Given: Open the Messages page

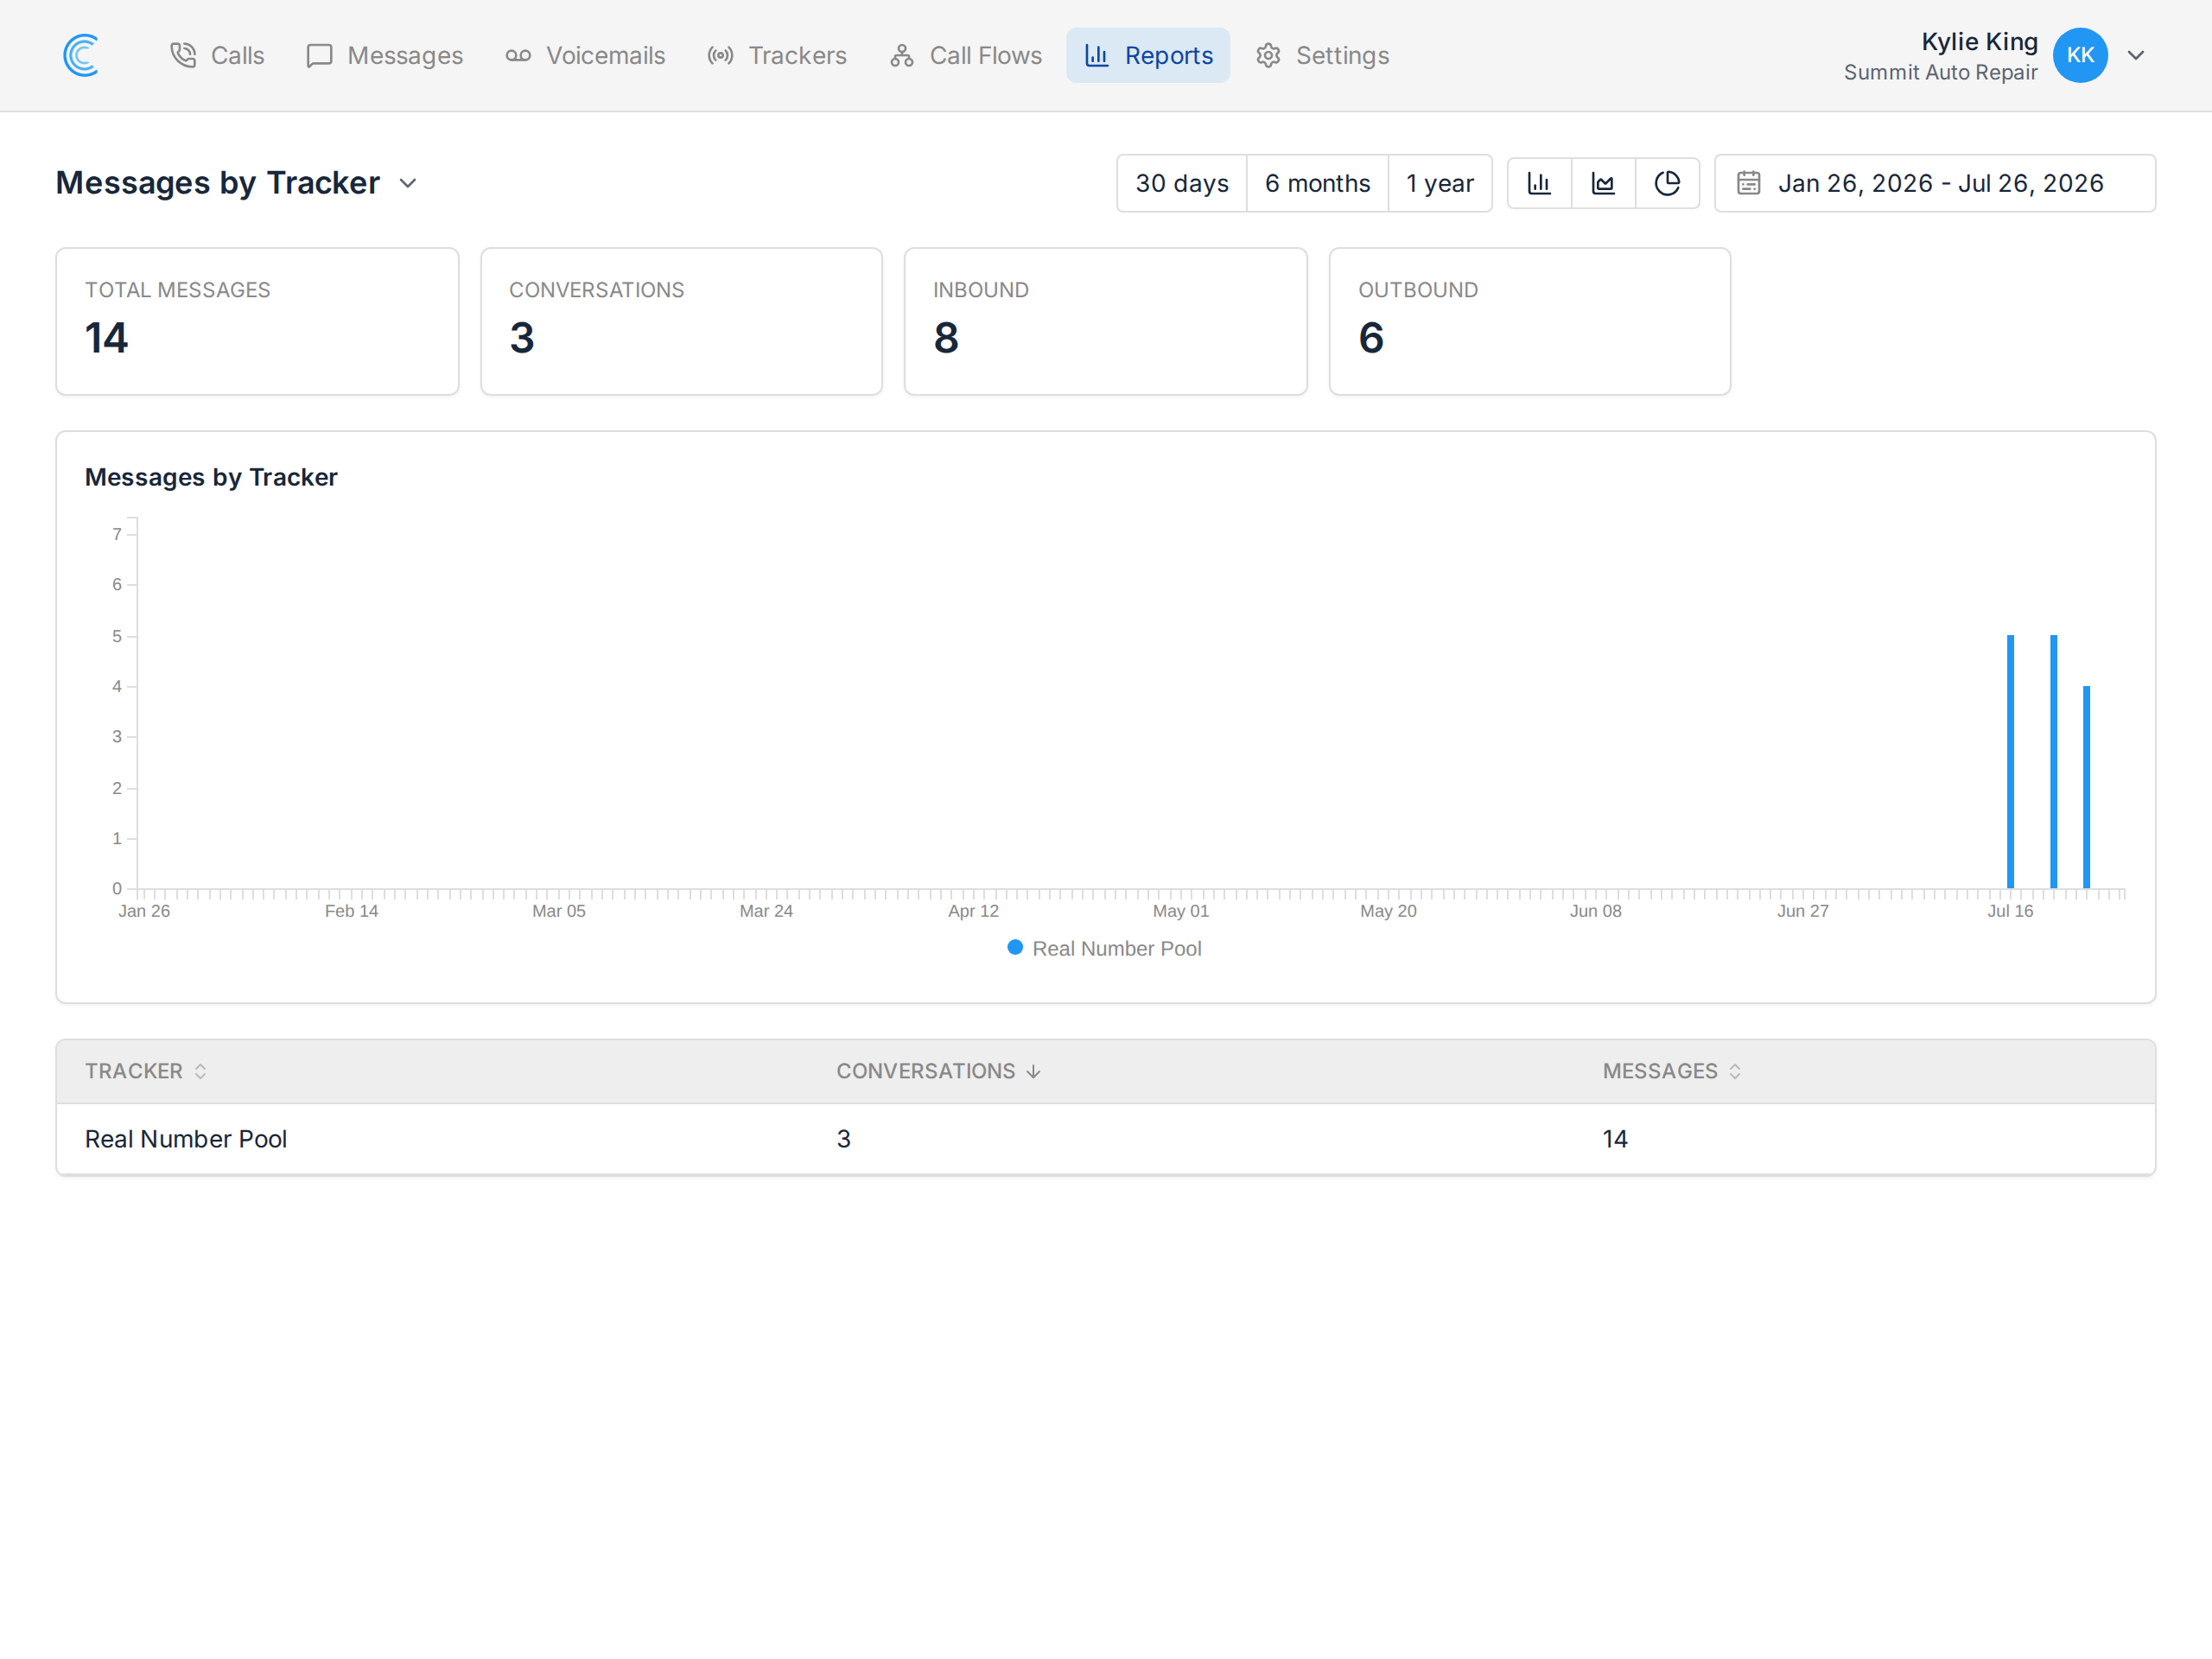Looking at the screenshot, I should (385, 55).
